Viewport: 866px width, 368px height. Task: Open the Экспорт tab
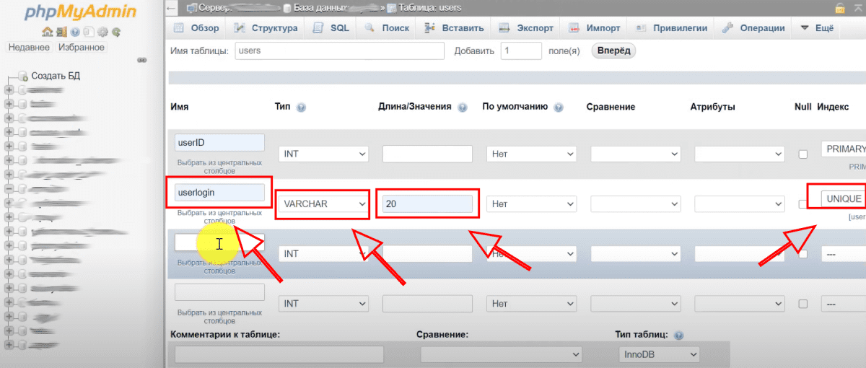click(525, 28)
